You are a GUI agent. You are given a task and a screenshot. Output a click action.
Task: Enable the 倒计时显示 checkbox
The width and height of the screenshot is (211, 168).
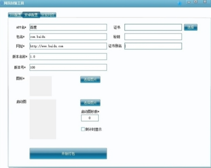(83, 129)
